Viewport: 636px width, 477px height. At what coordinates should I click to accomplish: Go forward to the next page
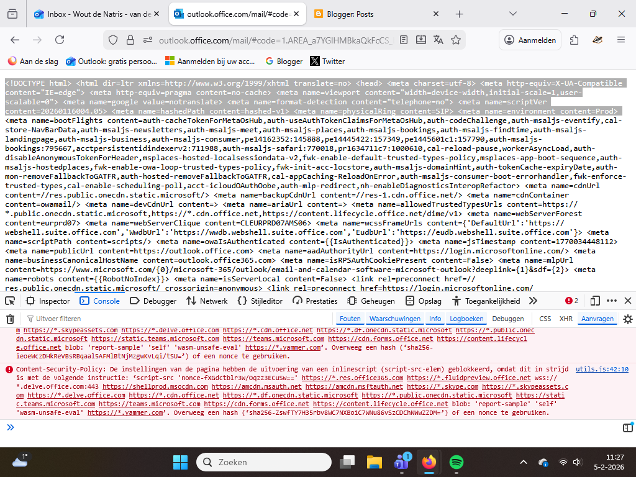37,40
